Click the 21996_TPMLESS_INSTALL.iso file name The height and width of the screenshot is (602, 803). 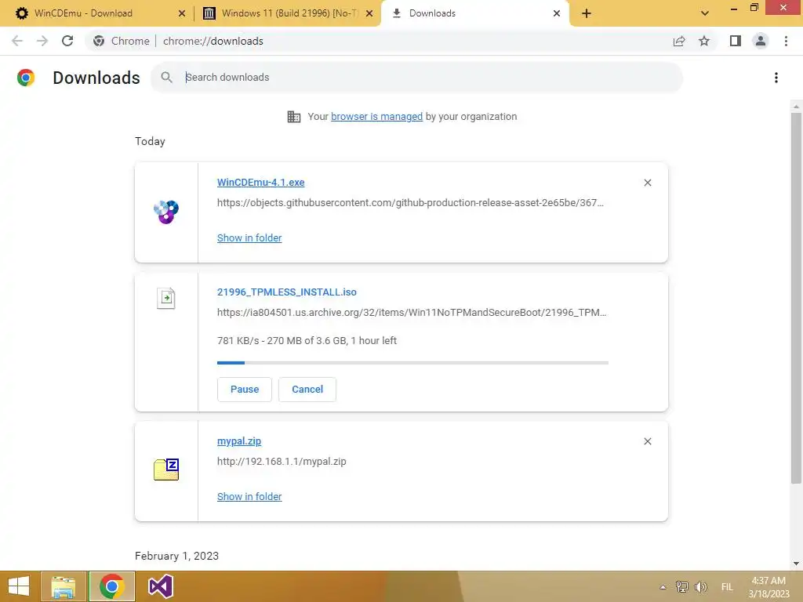coord(287,292)
